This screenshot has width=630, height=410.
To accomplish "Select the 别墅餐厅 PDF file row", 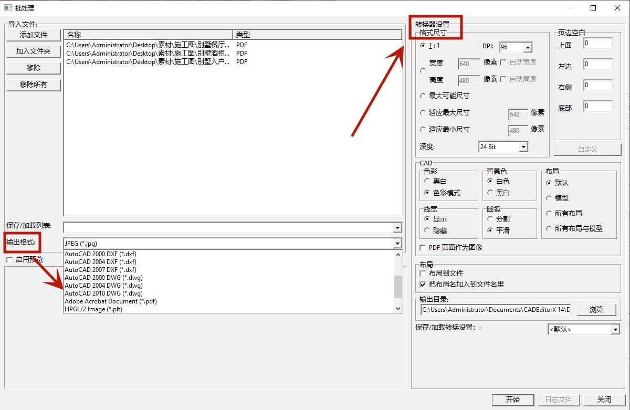I will coord(233,45).
